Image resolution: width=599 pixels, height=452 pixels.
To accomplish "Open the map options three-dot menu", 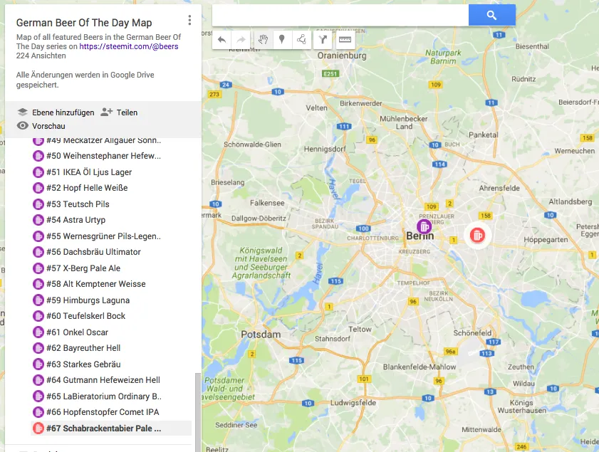I will coord(189,20).
